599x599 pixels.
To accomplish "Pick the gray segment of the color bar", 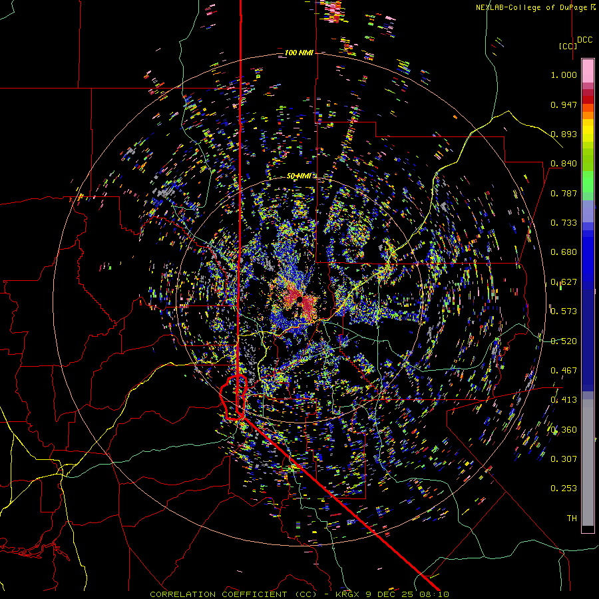I will click(588, 463).
